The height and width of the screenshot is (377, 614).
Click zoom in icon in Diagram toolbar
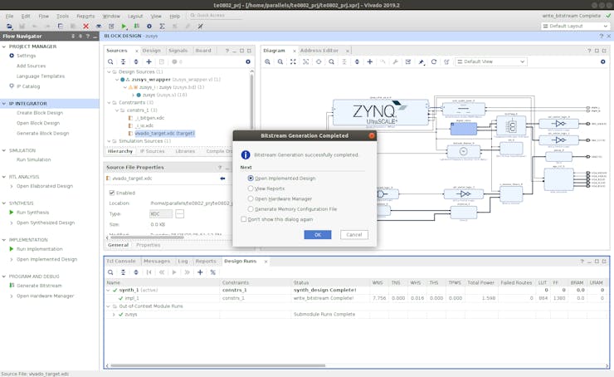(268, 61)
